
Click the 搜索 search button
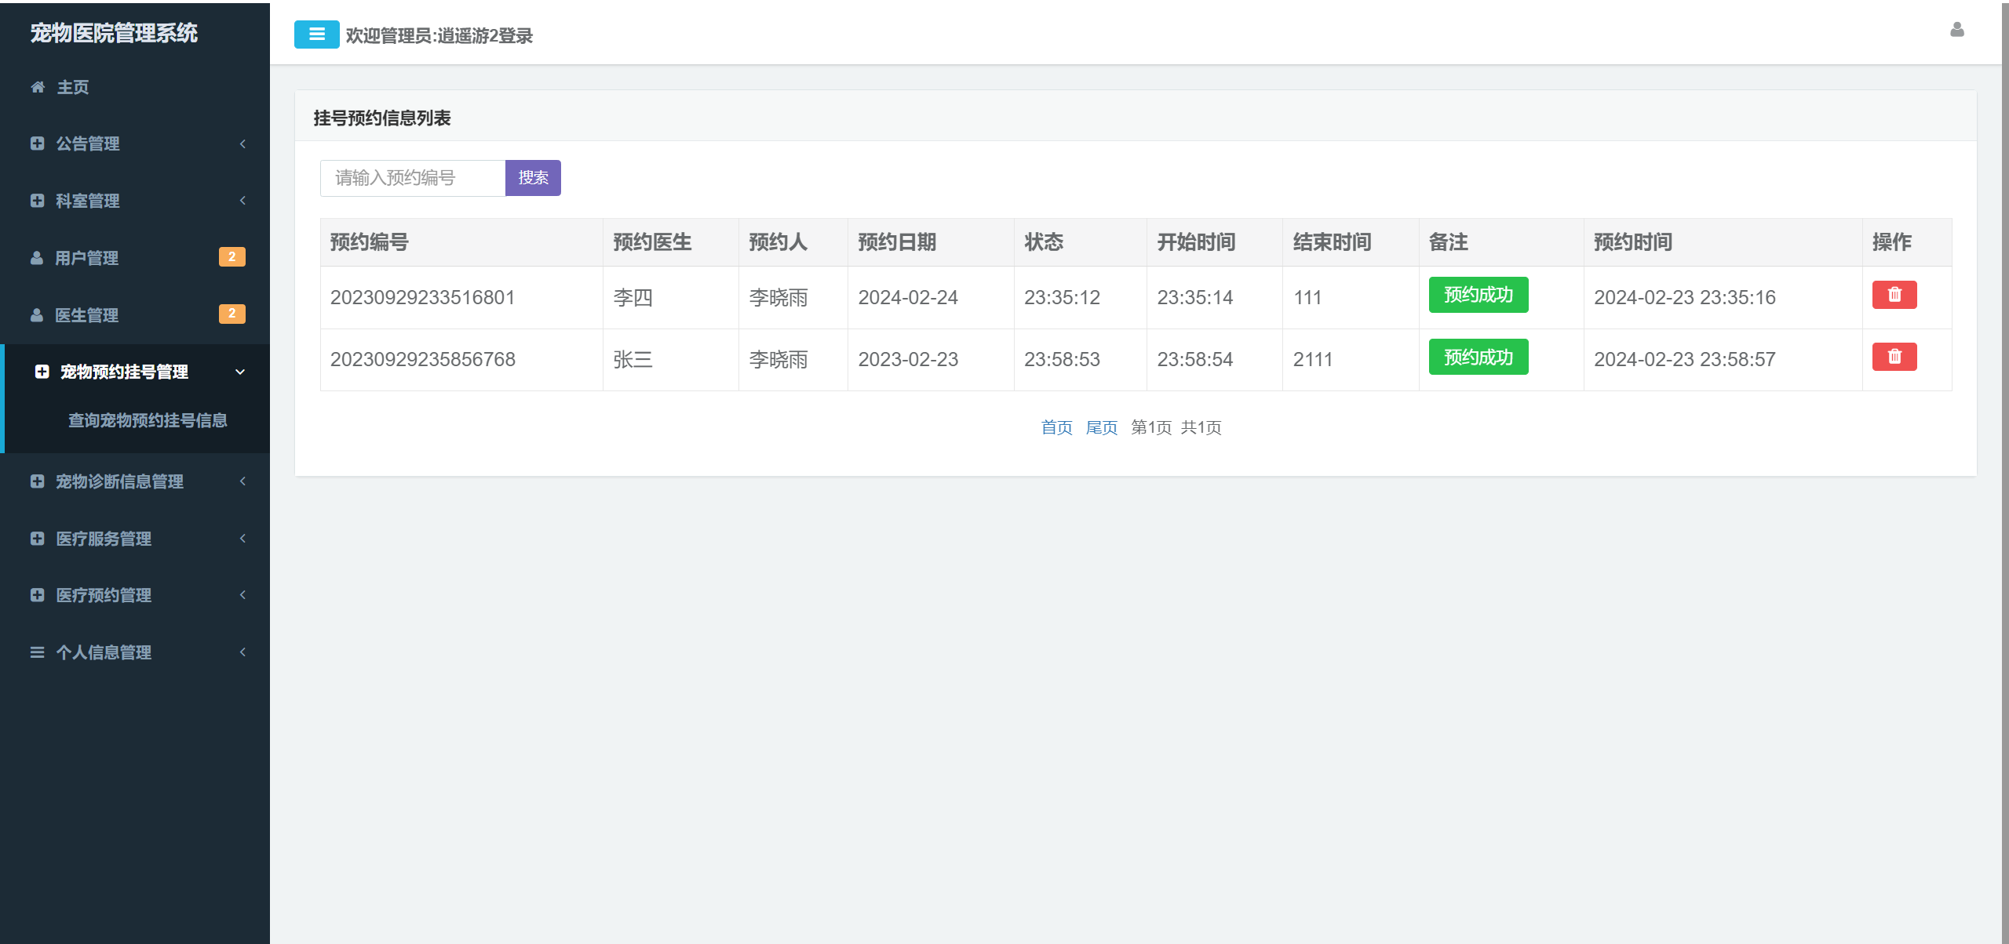point(533,177)
